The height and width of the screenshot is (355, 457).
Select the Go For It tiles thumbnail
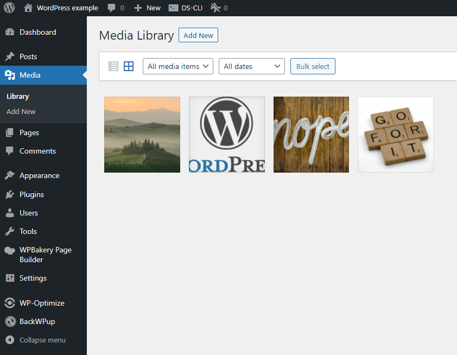click(396, 135)
